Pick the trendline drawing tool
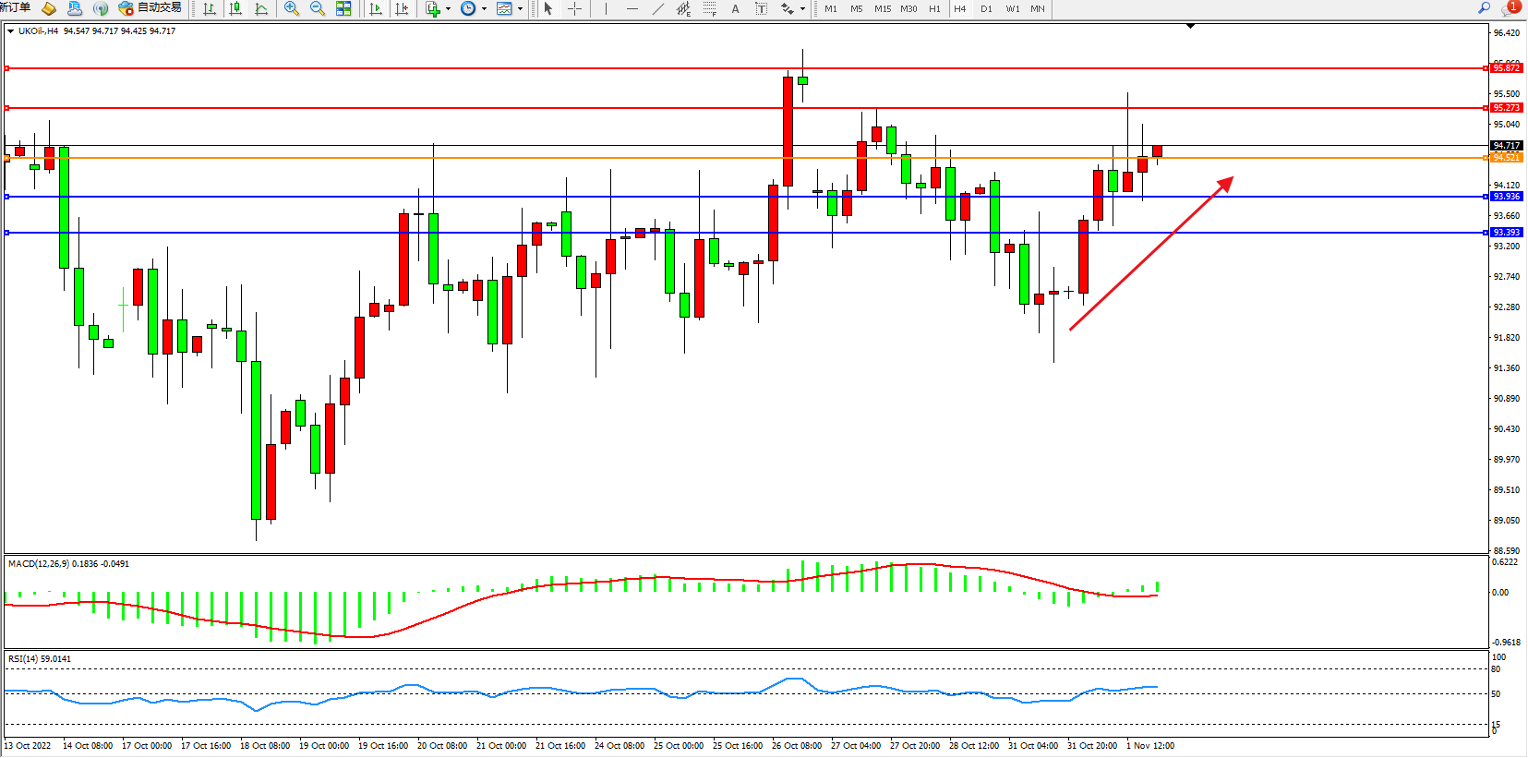Viewport: 1528px width, 758px height. (x=657, y=9)
